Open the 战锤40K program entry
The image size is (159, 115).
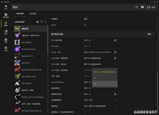(x=31, y=90)
